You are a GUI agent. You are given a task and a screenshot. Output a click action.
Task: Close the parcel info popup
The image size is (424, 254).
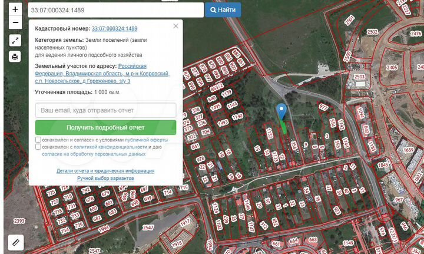click(x=175, y=27)
